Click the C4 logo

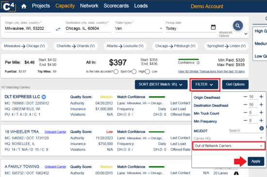[8, 6]
